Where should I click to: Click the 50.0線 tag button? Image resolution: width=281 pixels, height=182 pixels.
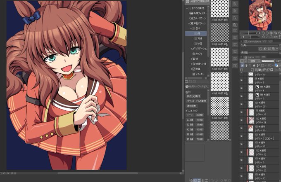200,129
